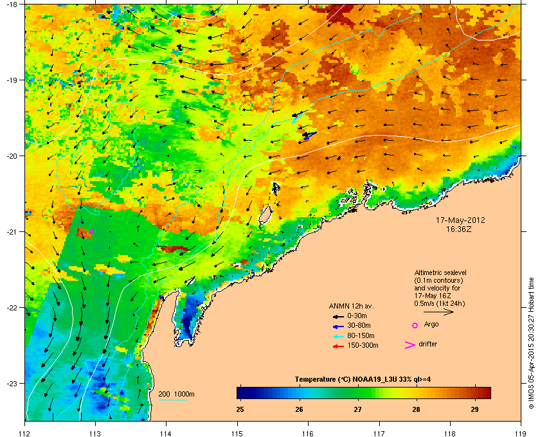Click the magenta Argo circle in legend

[415, 325]
